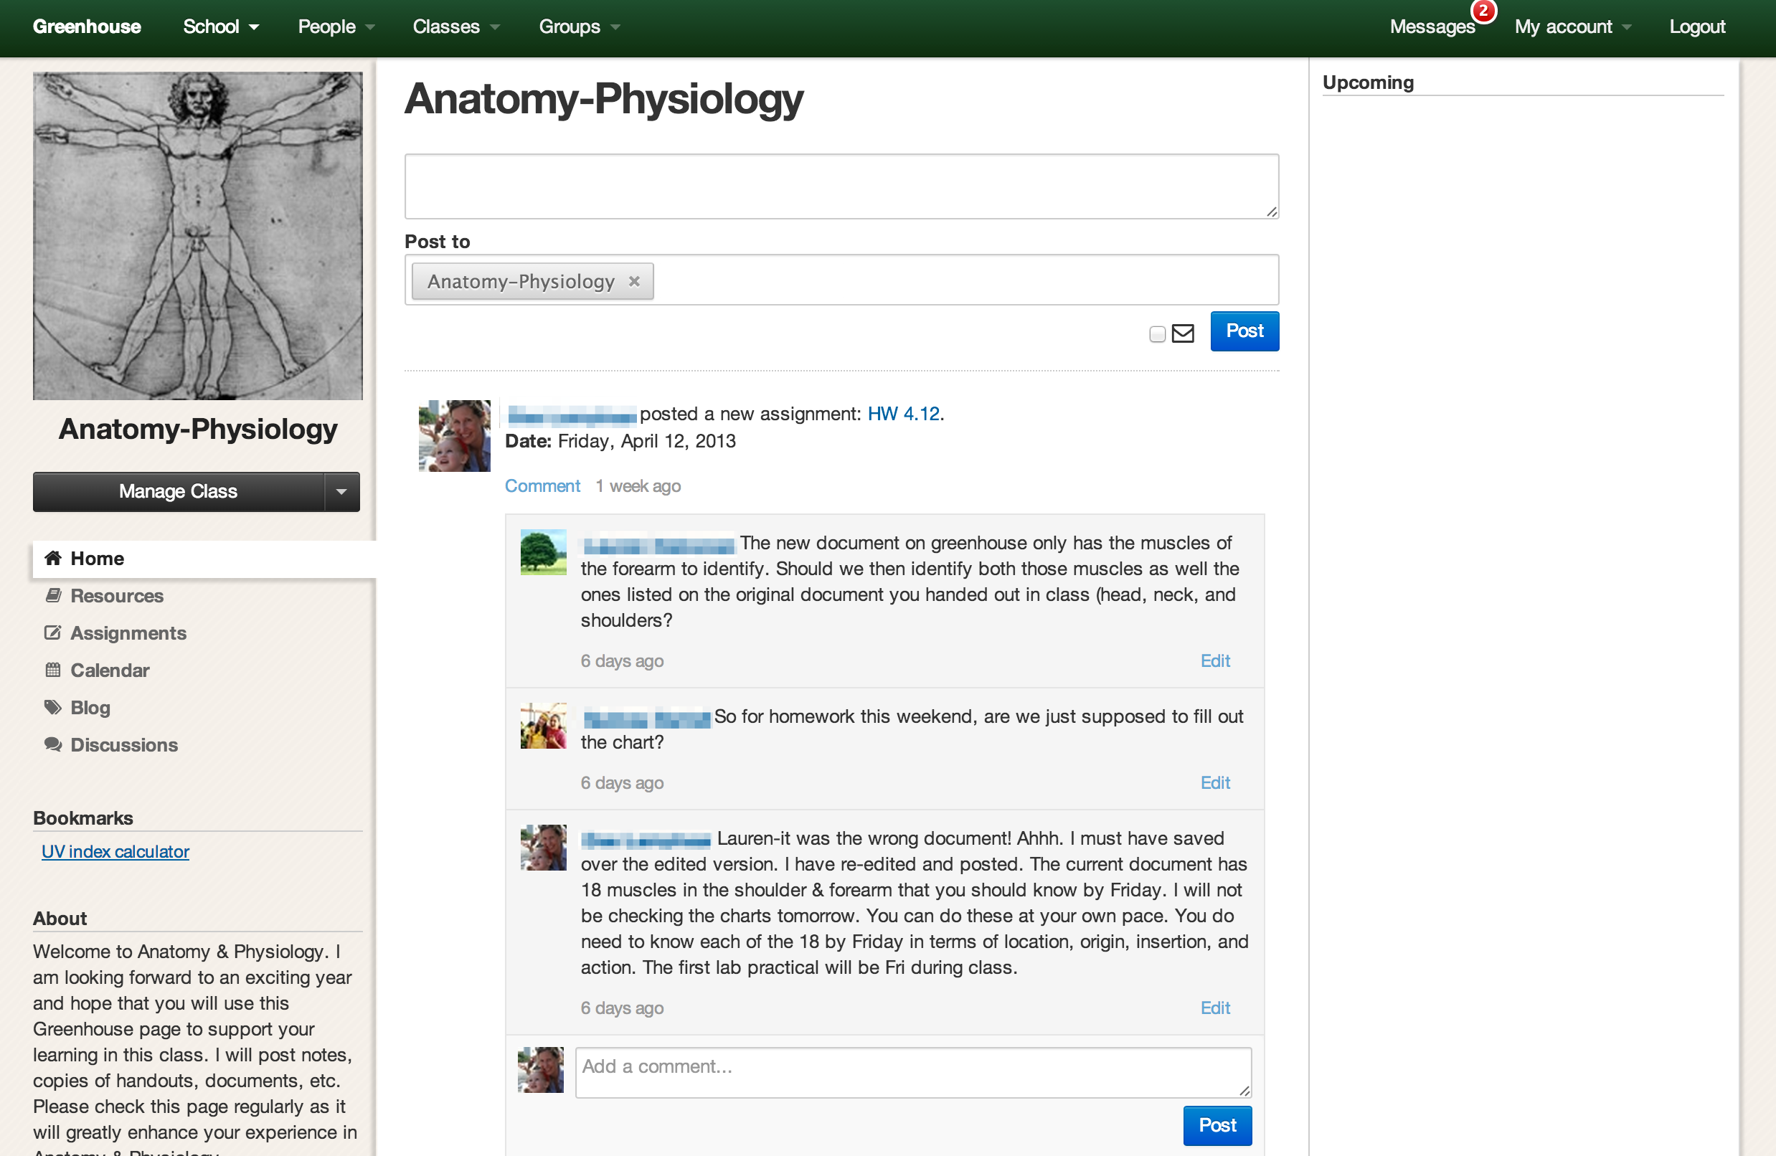Open the People dropdown menu
Image resolution: width=1776 pixels, height=1156 pixels.
[x=336, y=27]
